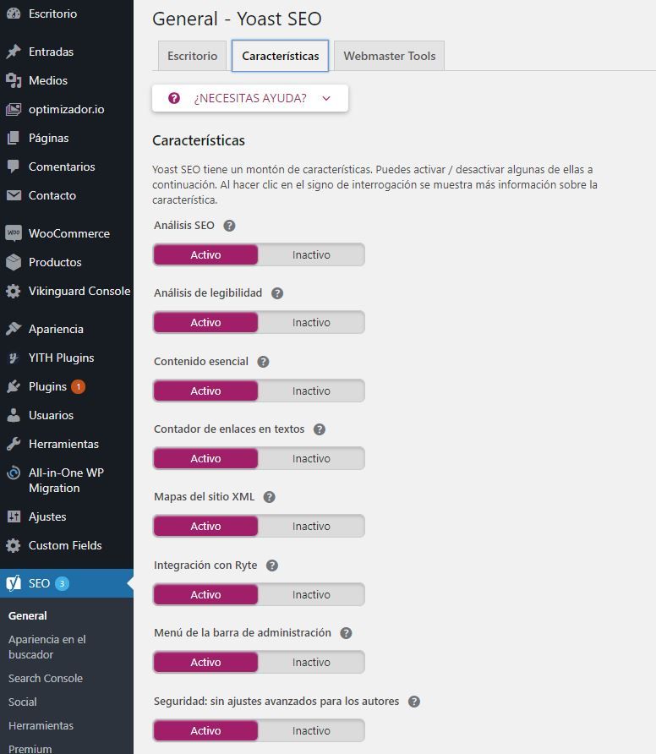Open the Search Console submenu item
The width and height of the screenshot is (656, 754).
(46, 678)
